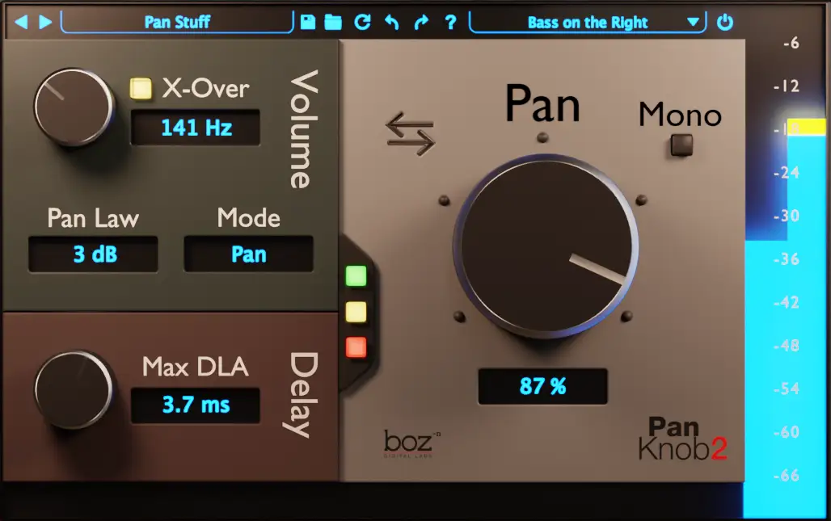Open the preset folder browser
This screenshot has width=831, height=521.
click(332, 22)
